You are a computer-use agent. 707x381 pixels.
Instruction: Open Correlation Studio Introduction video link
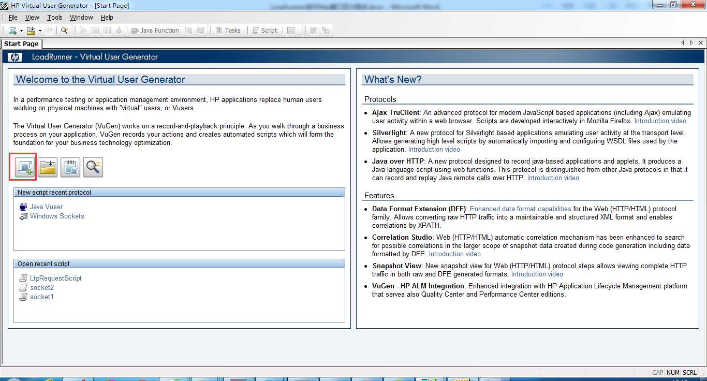(455, 254)
